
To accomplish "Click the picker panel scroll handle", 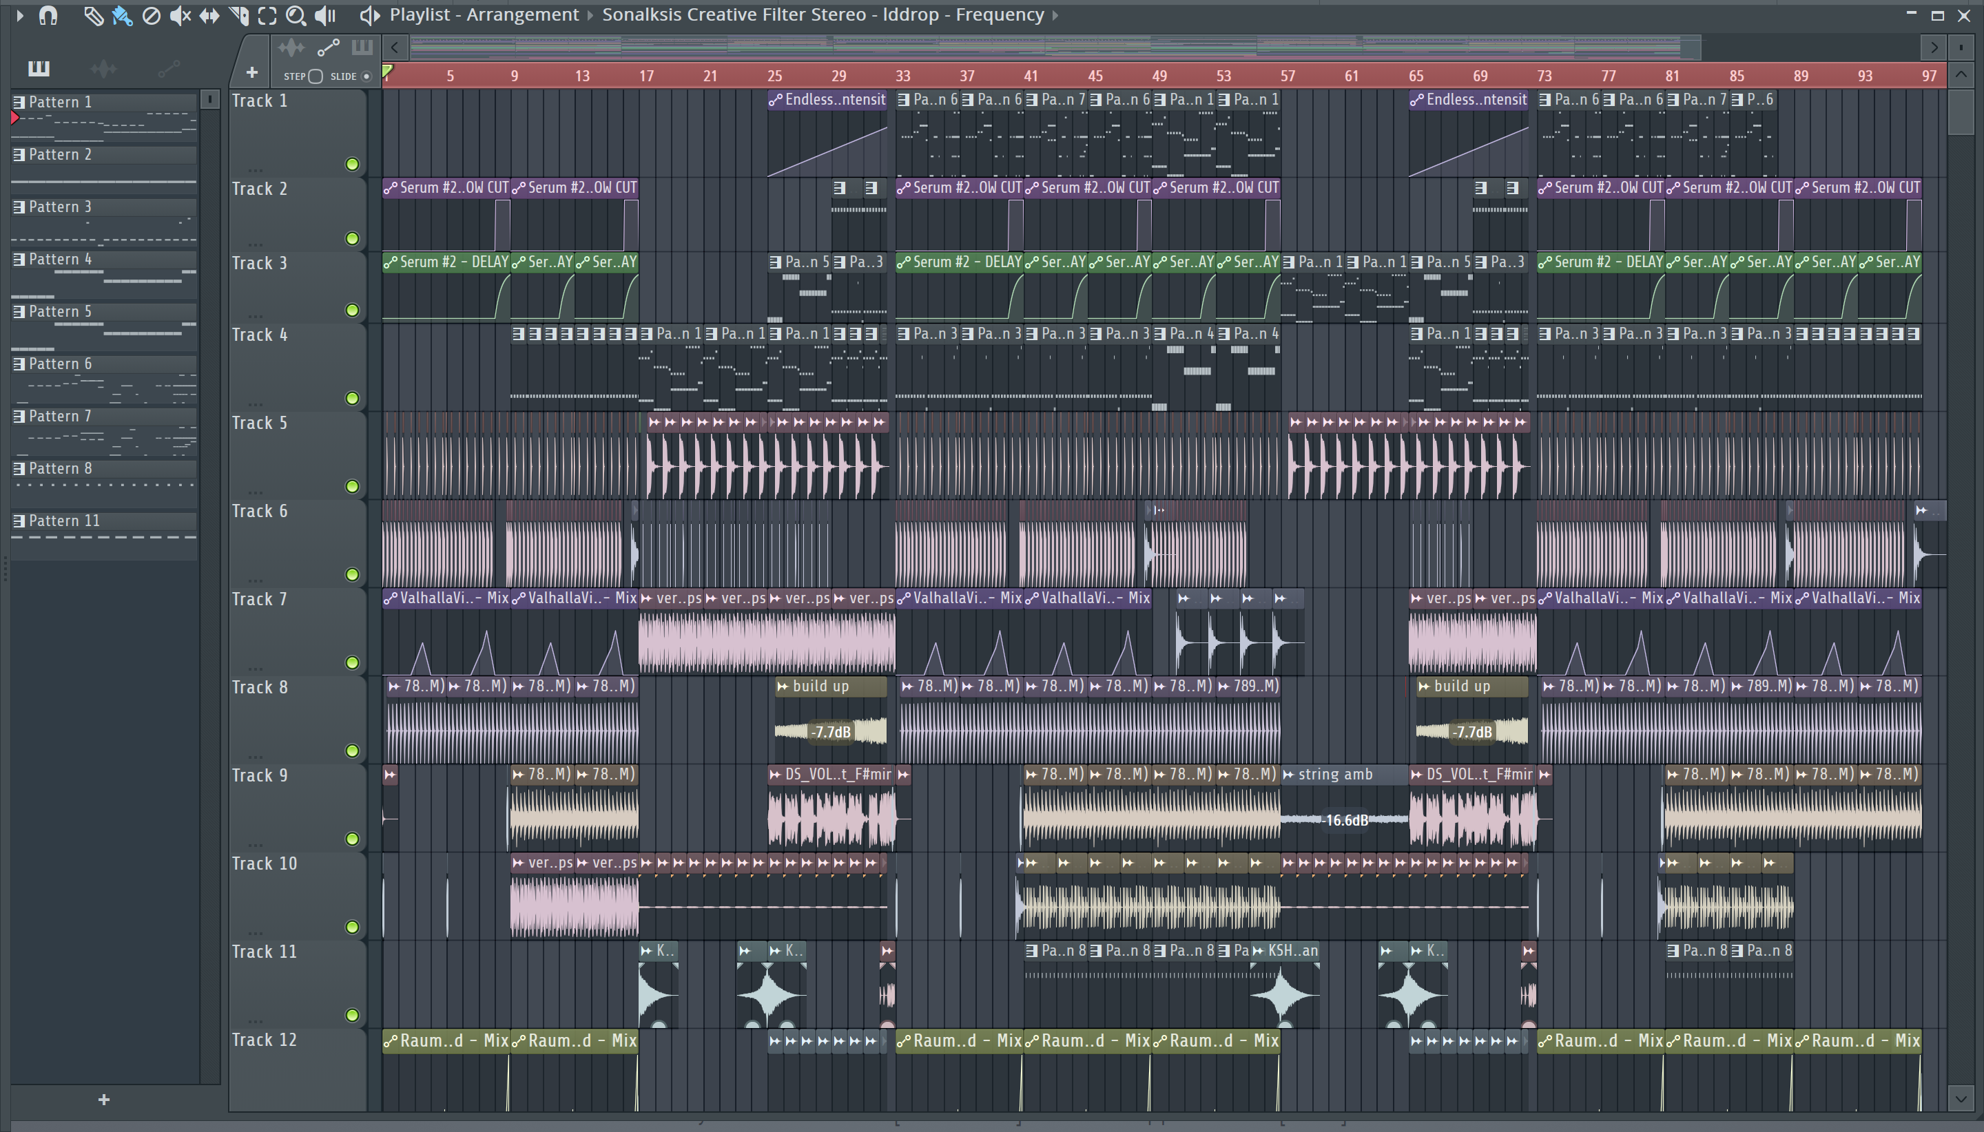I will (x=210, y=100).
